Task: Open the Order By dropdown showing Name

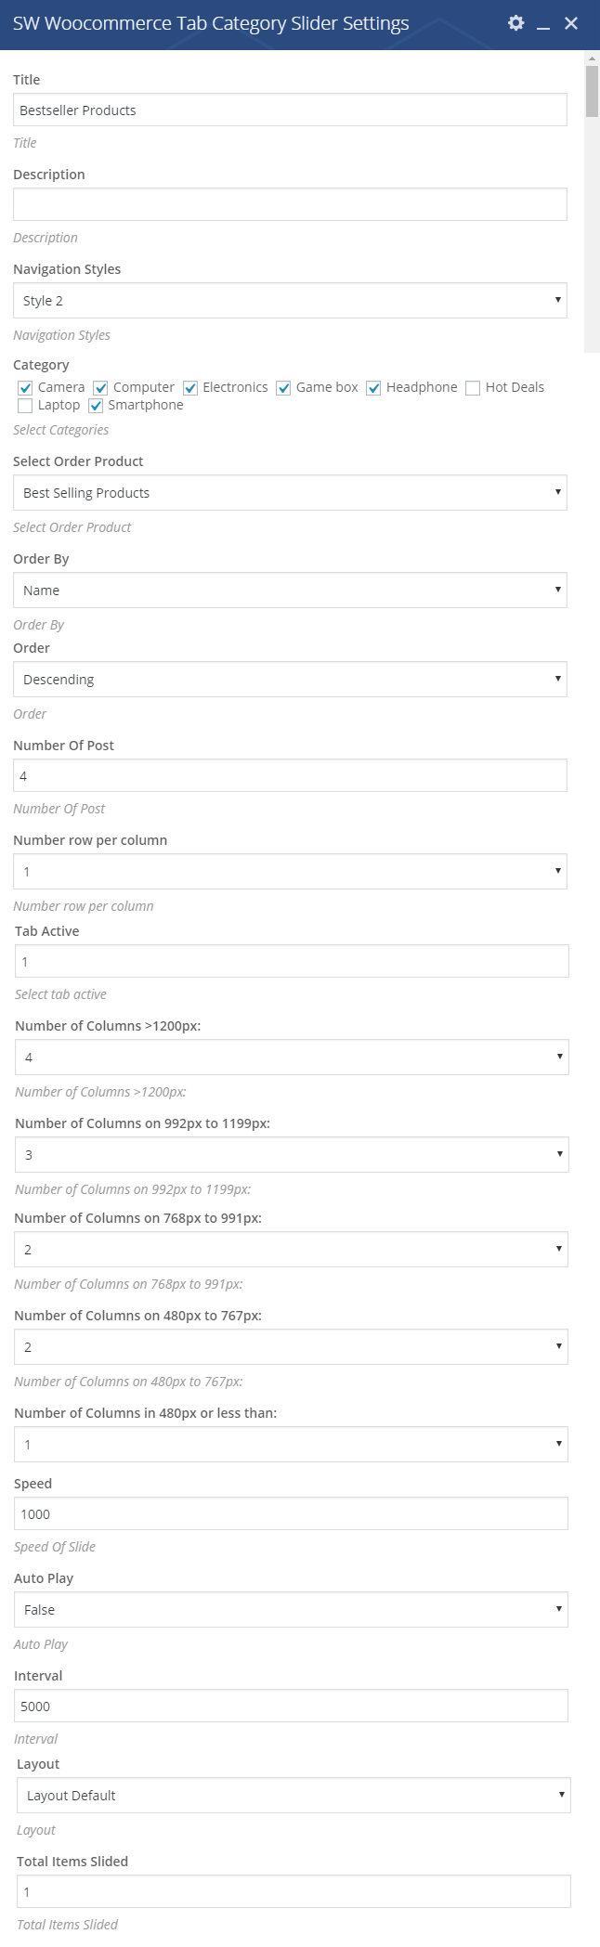Action: click(290, 591)
